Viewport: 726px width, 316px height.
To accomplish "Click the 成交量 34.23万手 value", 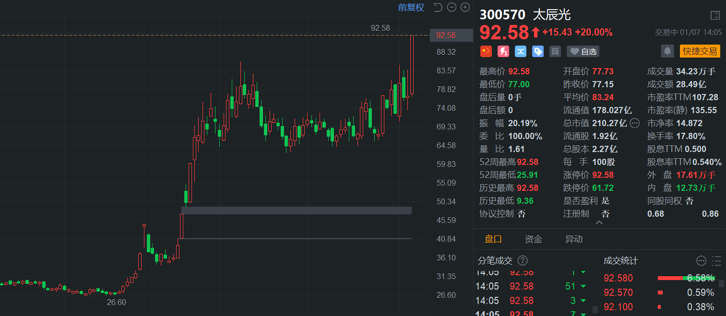I will [x=696, y=71].
